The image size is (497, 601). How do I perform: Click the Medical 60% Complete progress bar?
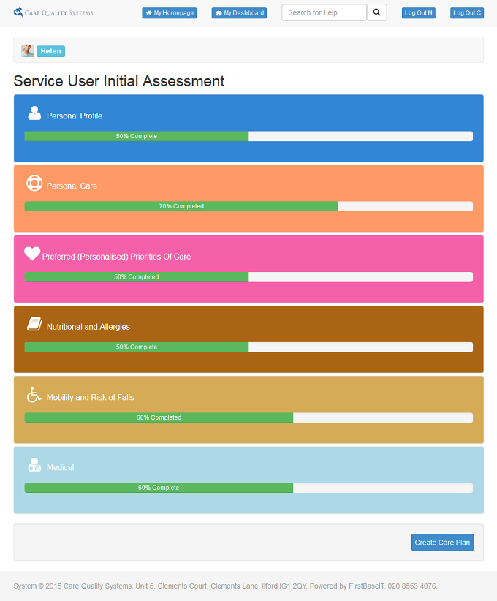[248, 488]
